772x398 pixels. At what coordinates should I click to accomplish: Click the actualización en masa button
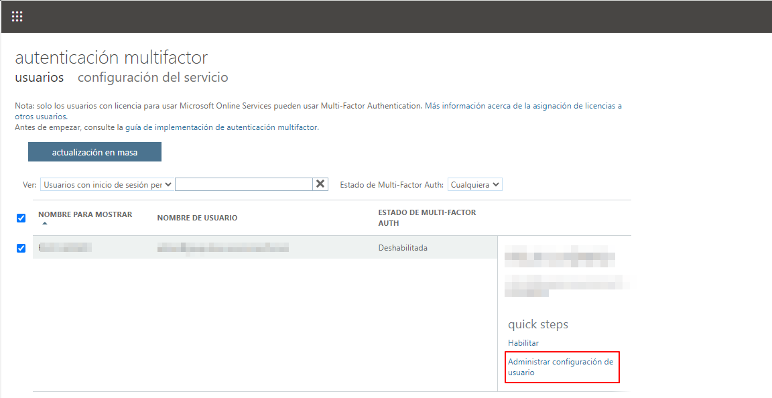pos(94,152)
